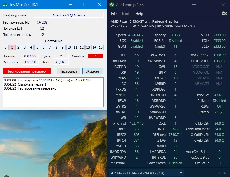Click the Прошло time 0:04:22 field
This screenshot has height=177, width=230.
pyautogui.click(x=30, y=56)
